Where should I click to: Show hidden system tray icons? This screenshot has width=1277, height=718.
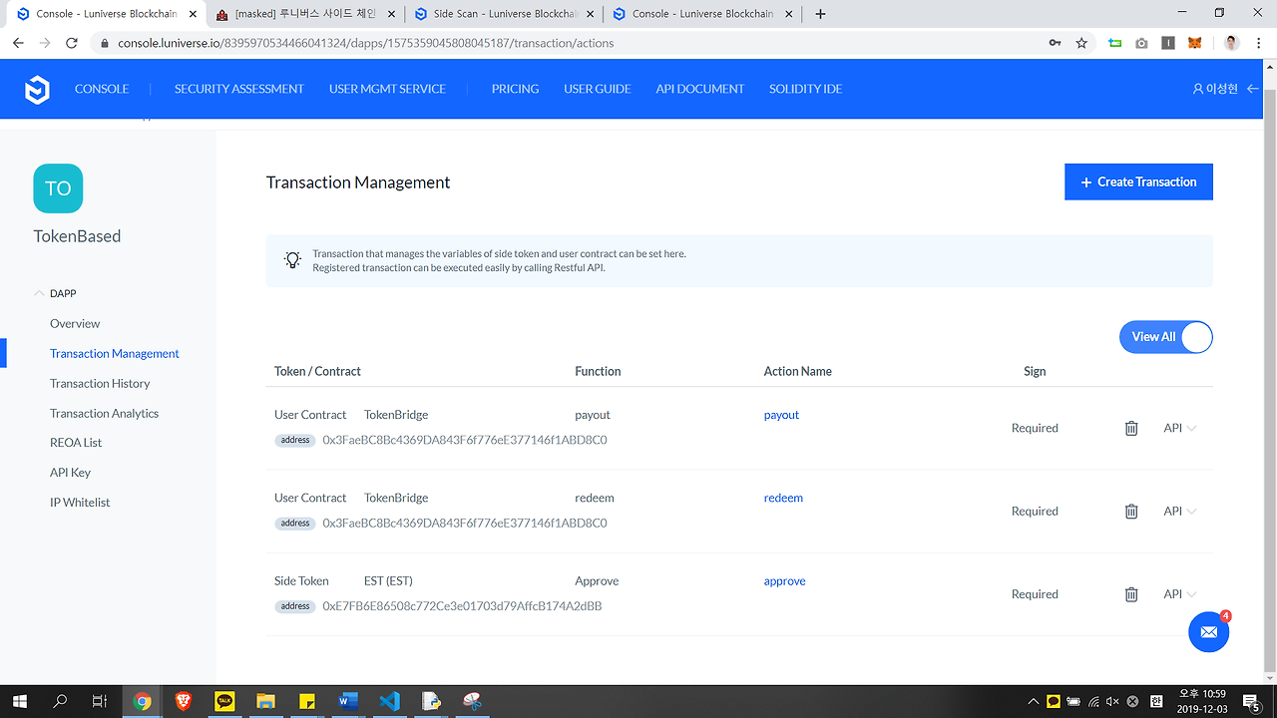click(x=1034, y=701)
